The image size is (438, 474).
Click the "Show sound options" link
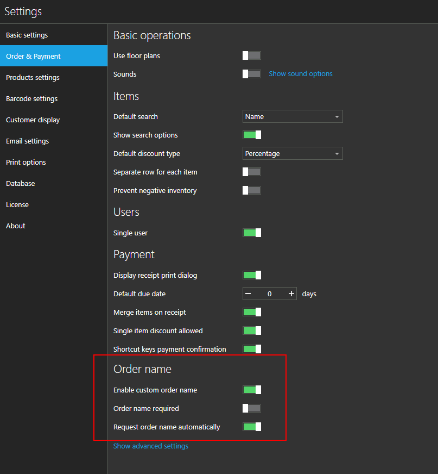point(300,74)
